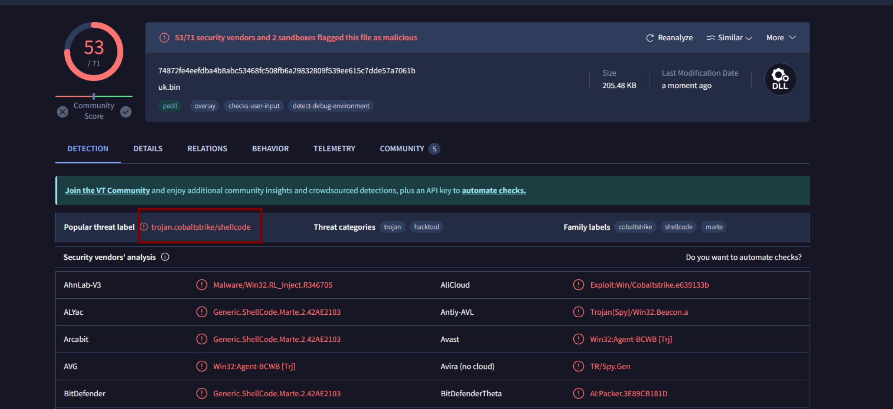Click the malicious alert icon in the header banner

[x=164, y=37]
